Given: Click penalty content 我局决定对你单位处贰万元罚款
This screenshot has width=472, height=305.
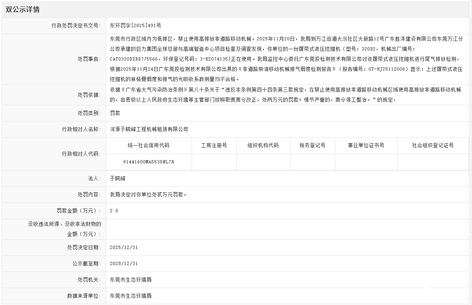Looking at the screenshot, I should tap(148, 194).
